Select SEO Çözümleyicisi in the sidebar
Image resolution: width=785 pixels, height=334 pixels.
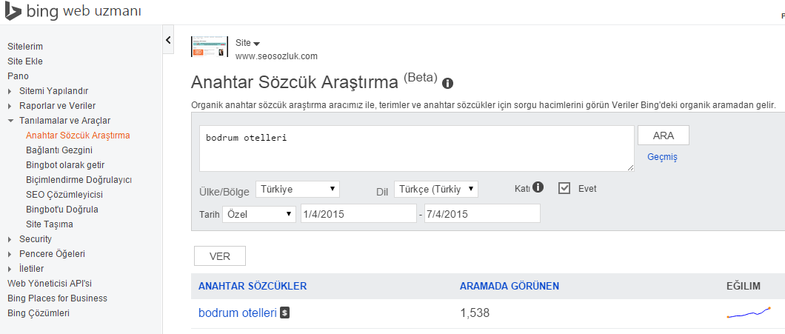(x=64, y=195)
